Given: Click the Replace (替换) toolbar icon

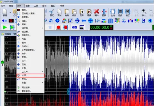Looking at the screenshot, I should 89,12.
